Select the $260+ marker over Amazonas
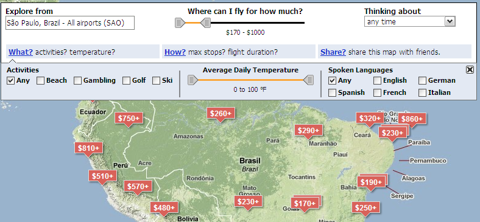 [221, 113]
